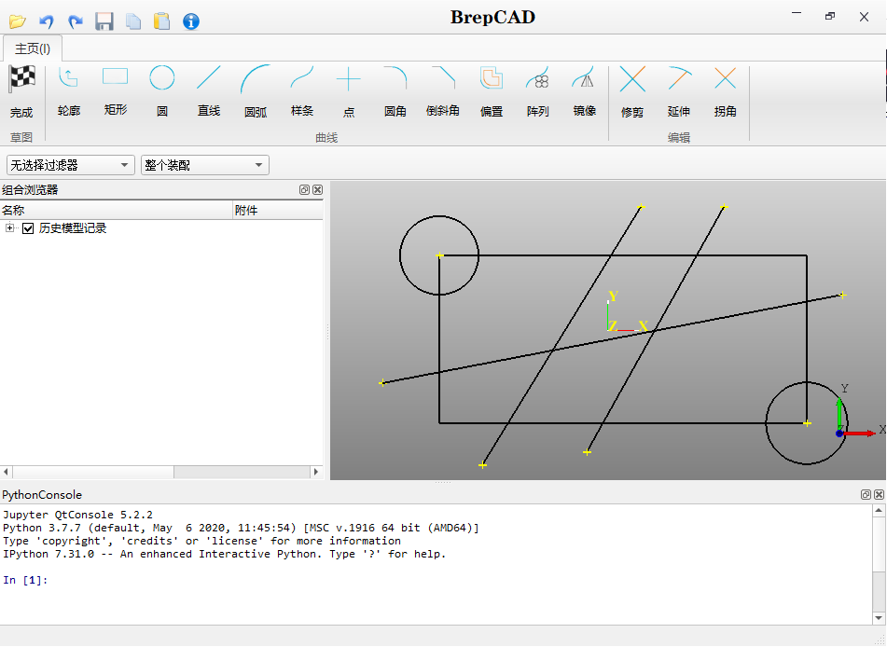Screen dimensions: 887x647
Task: Click browser scrollbar right arrow
Action: tap(315, 472)
